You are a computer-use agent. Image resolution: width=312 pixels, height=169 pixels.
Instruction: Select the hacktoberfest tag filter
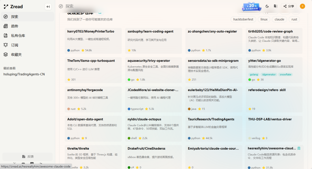click(243, 19)
